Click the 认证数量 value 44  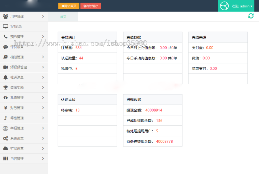pyautogui.click(x=81, y=58)
